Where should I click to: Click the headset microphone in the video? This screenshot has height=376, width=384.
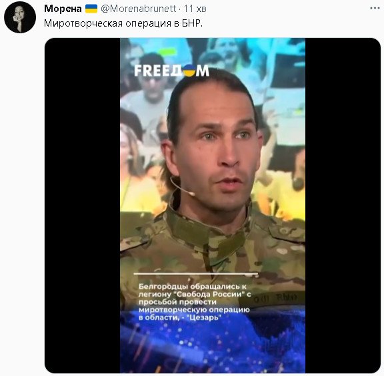[183, 187]
